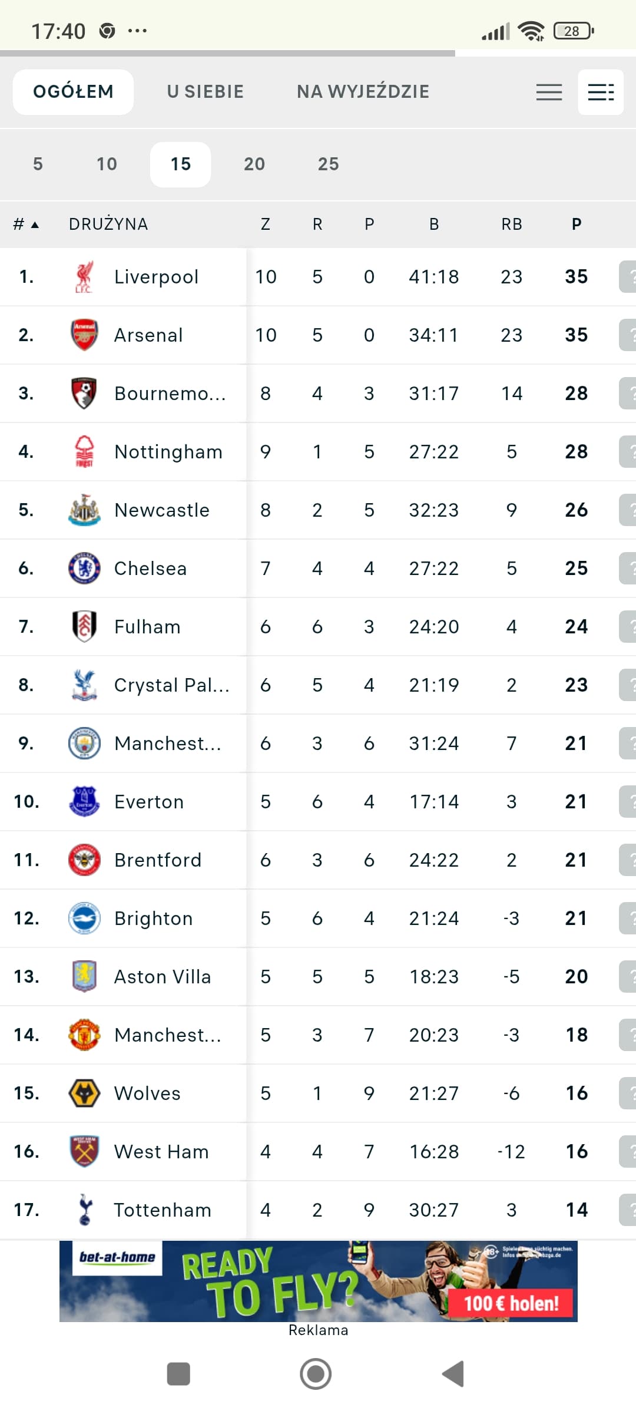Tap the Arsenal club crest

pyautogui.click(x=84, y=335)
